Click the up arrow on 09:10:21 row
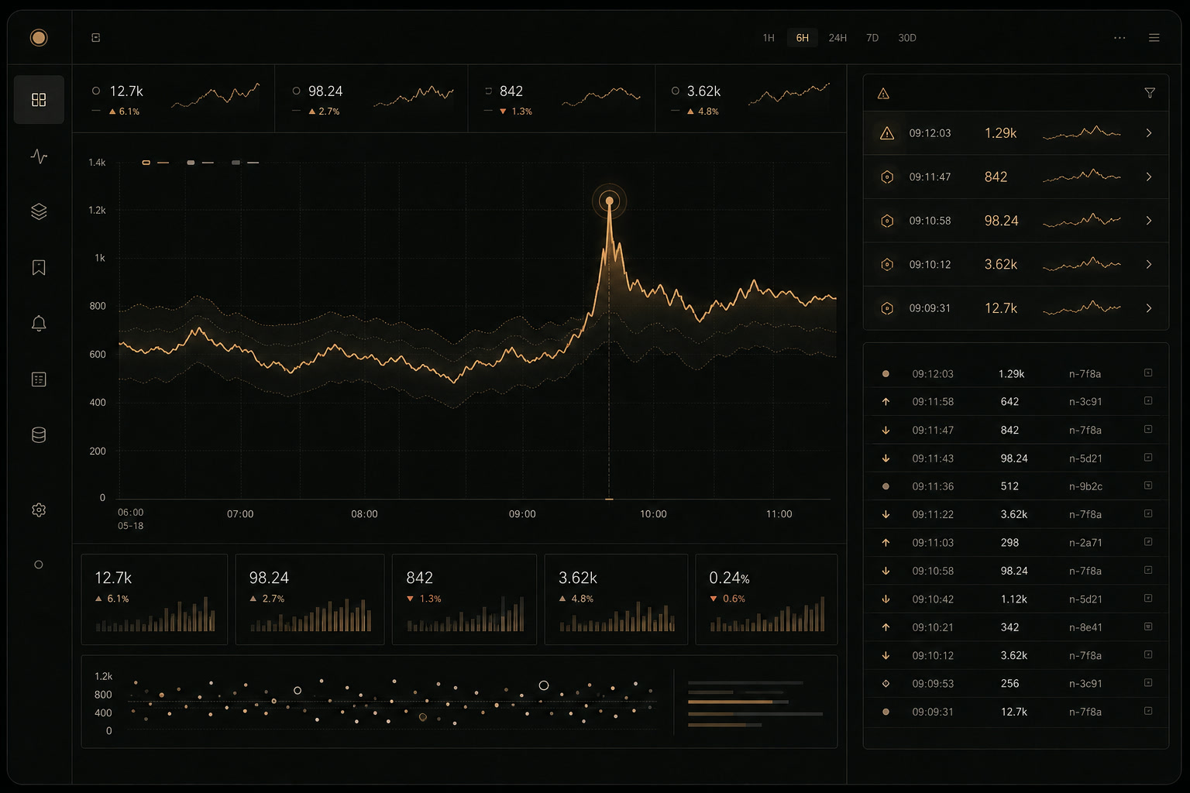Viewport: 1190px width, 793px height. [886, 627]
